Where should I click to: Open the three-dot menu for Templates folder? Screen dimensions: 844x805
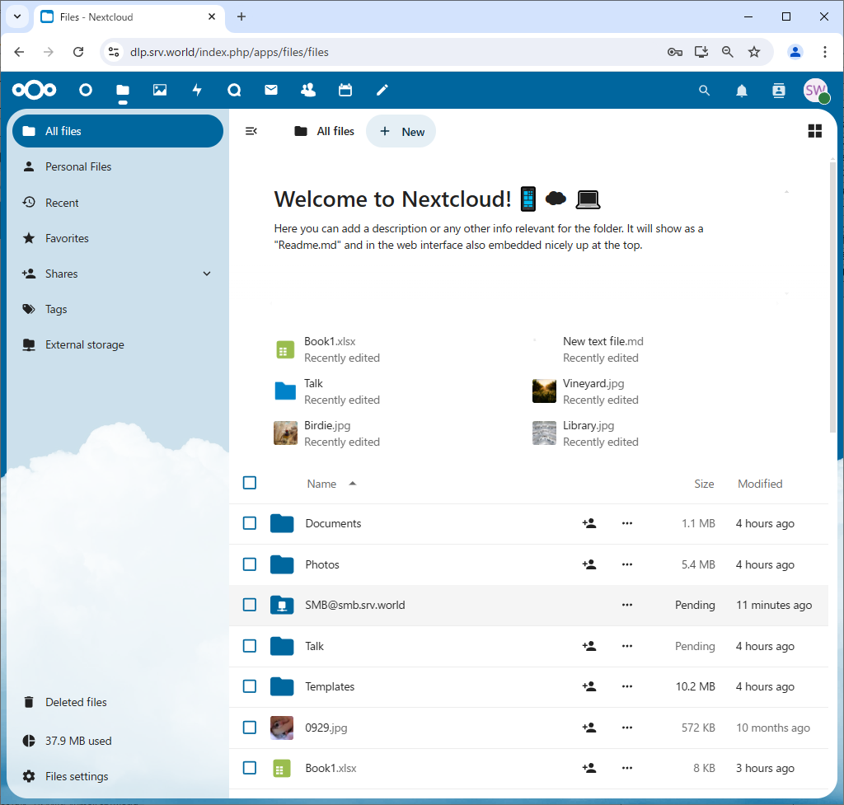point(627,686)
